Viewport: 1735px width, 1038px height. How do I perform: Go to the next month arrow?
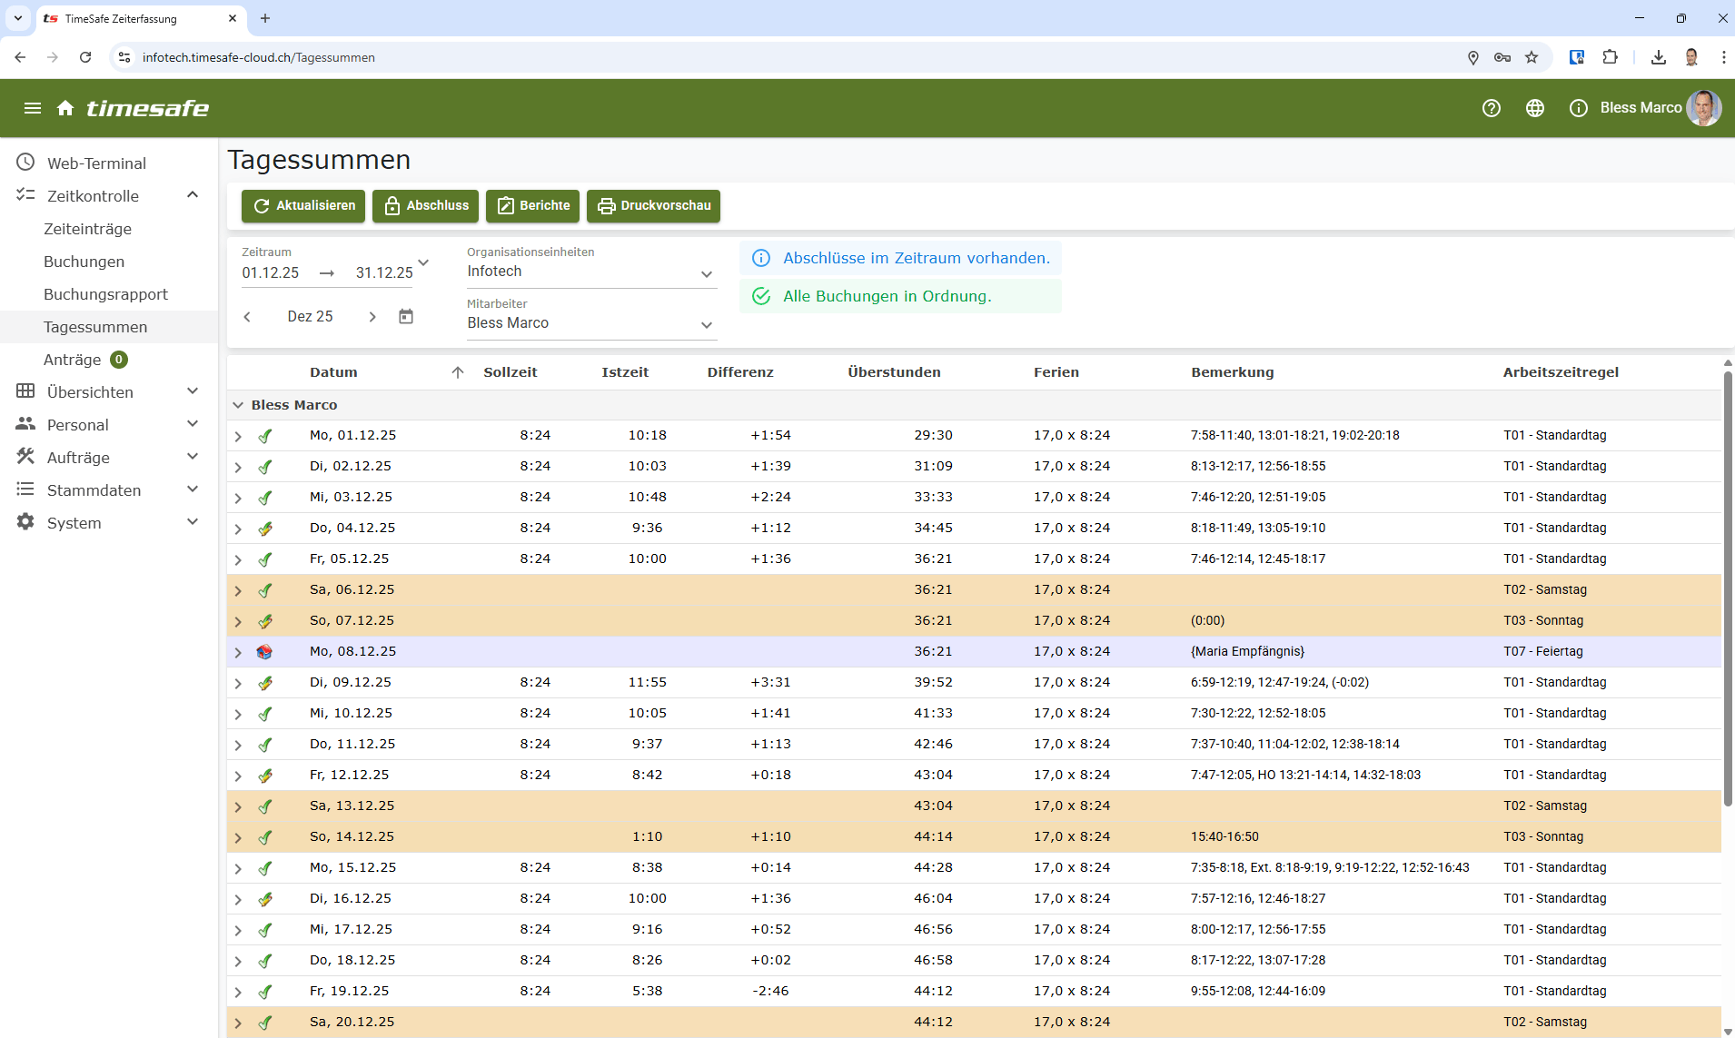tap(372, 316)
